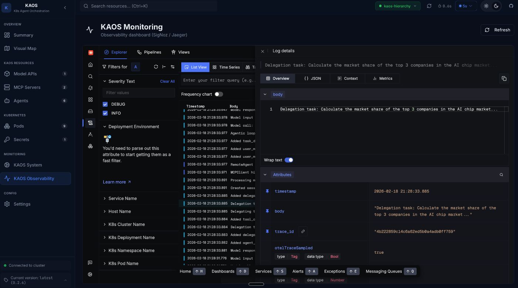Disable the Wrap text toggle
The image size is (518, 288).
coord(289,160)
